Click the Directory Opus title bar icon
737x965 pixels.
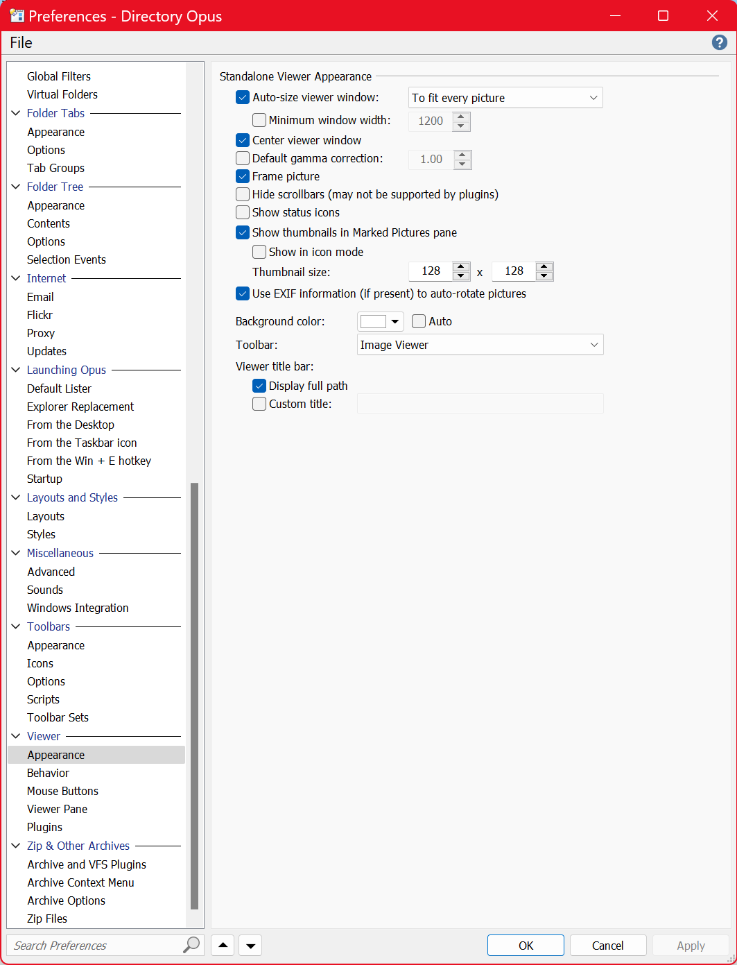tap(17, 16)
